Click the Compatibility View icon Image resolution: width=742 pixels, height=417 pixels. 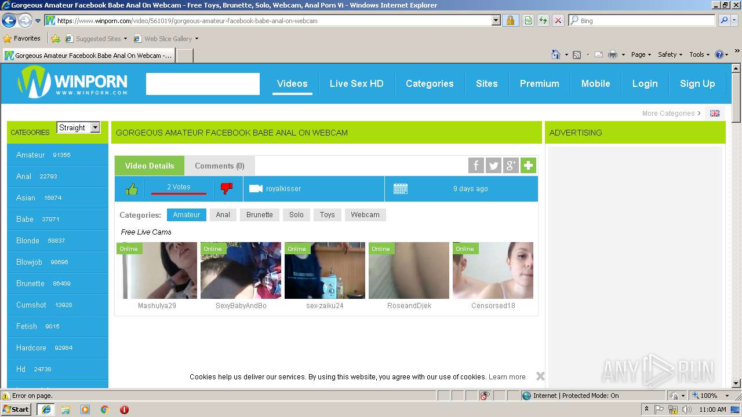[x=528, y=21]
